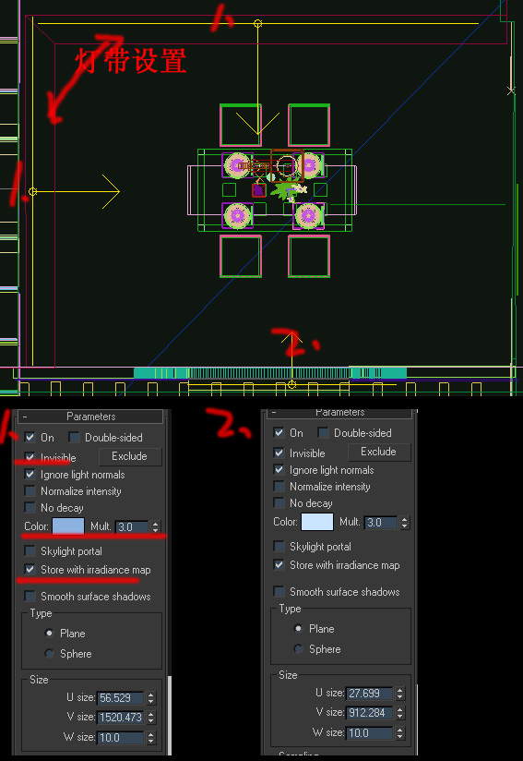Click W size field in left panel
Image resolution: width=523 pixels, height=761 pixels.
(x=120, y=738)
